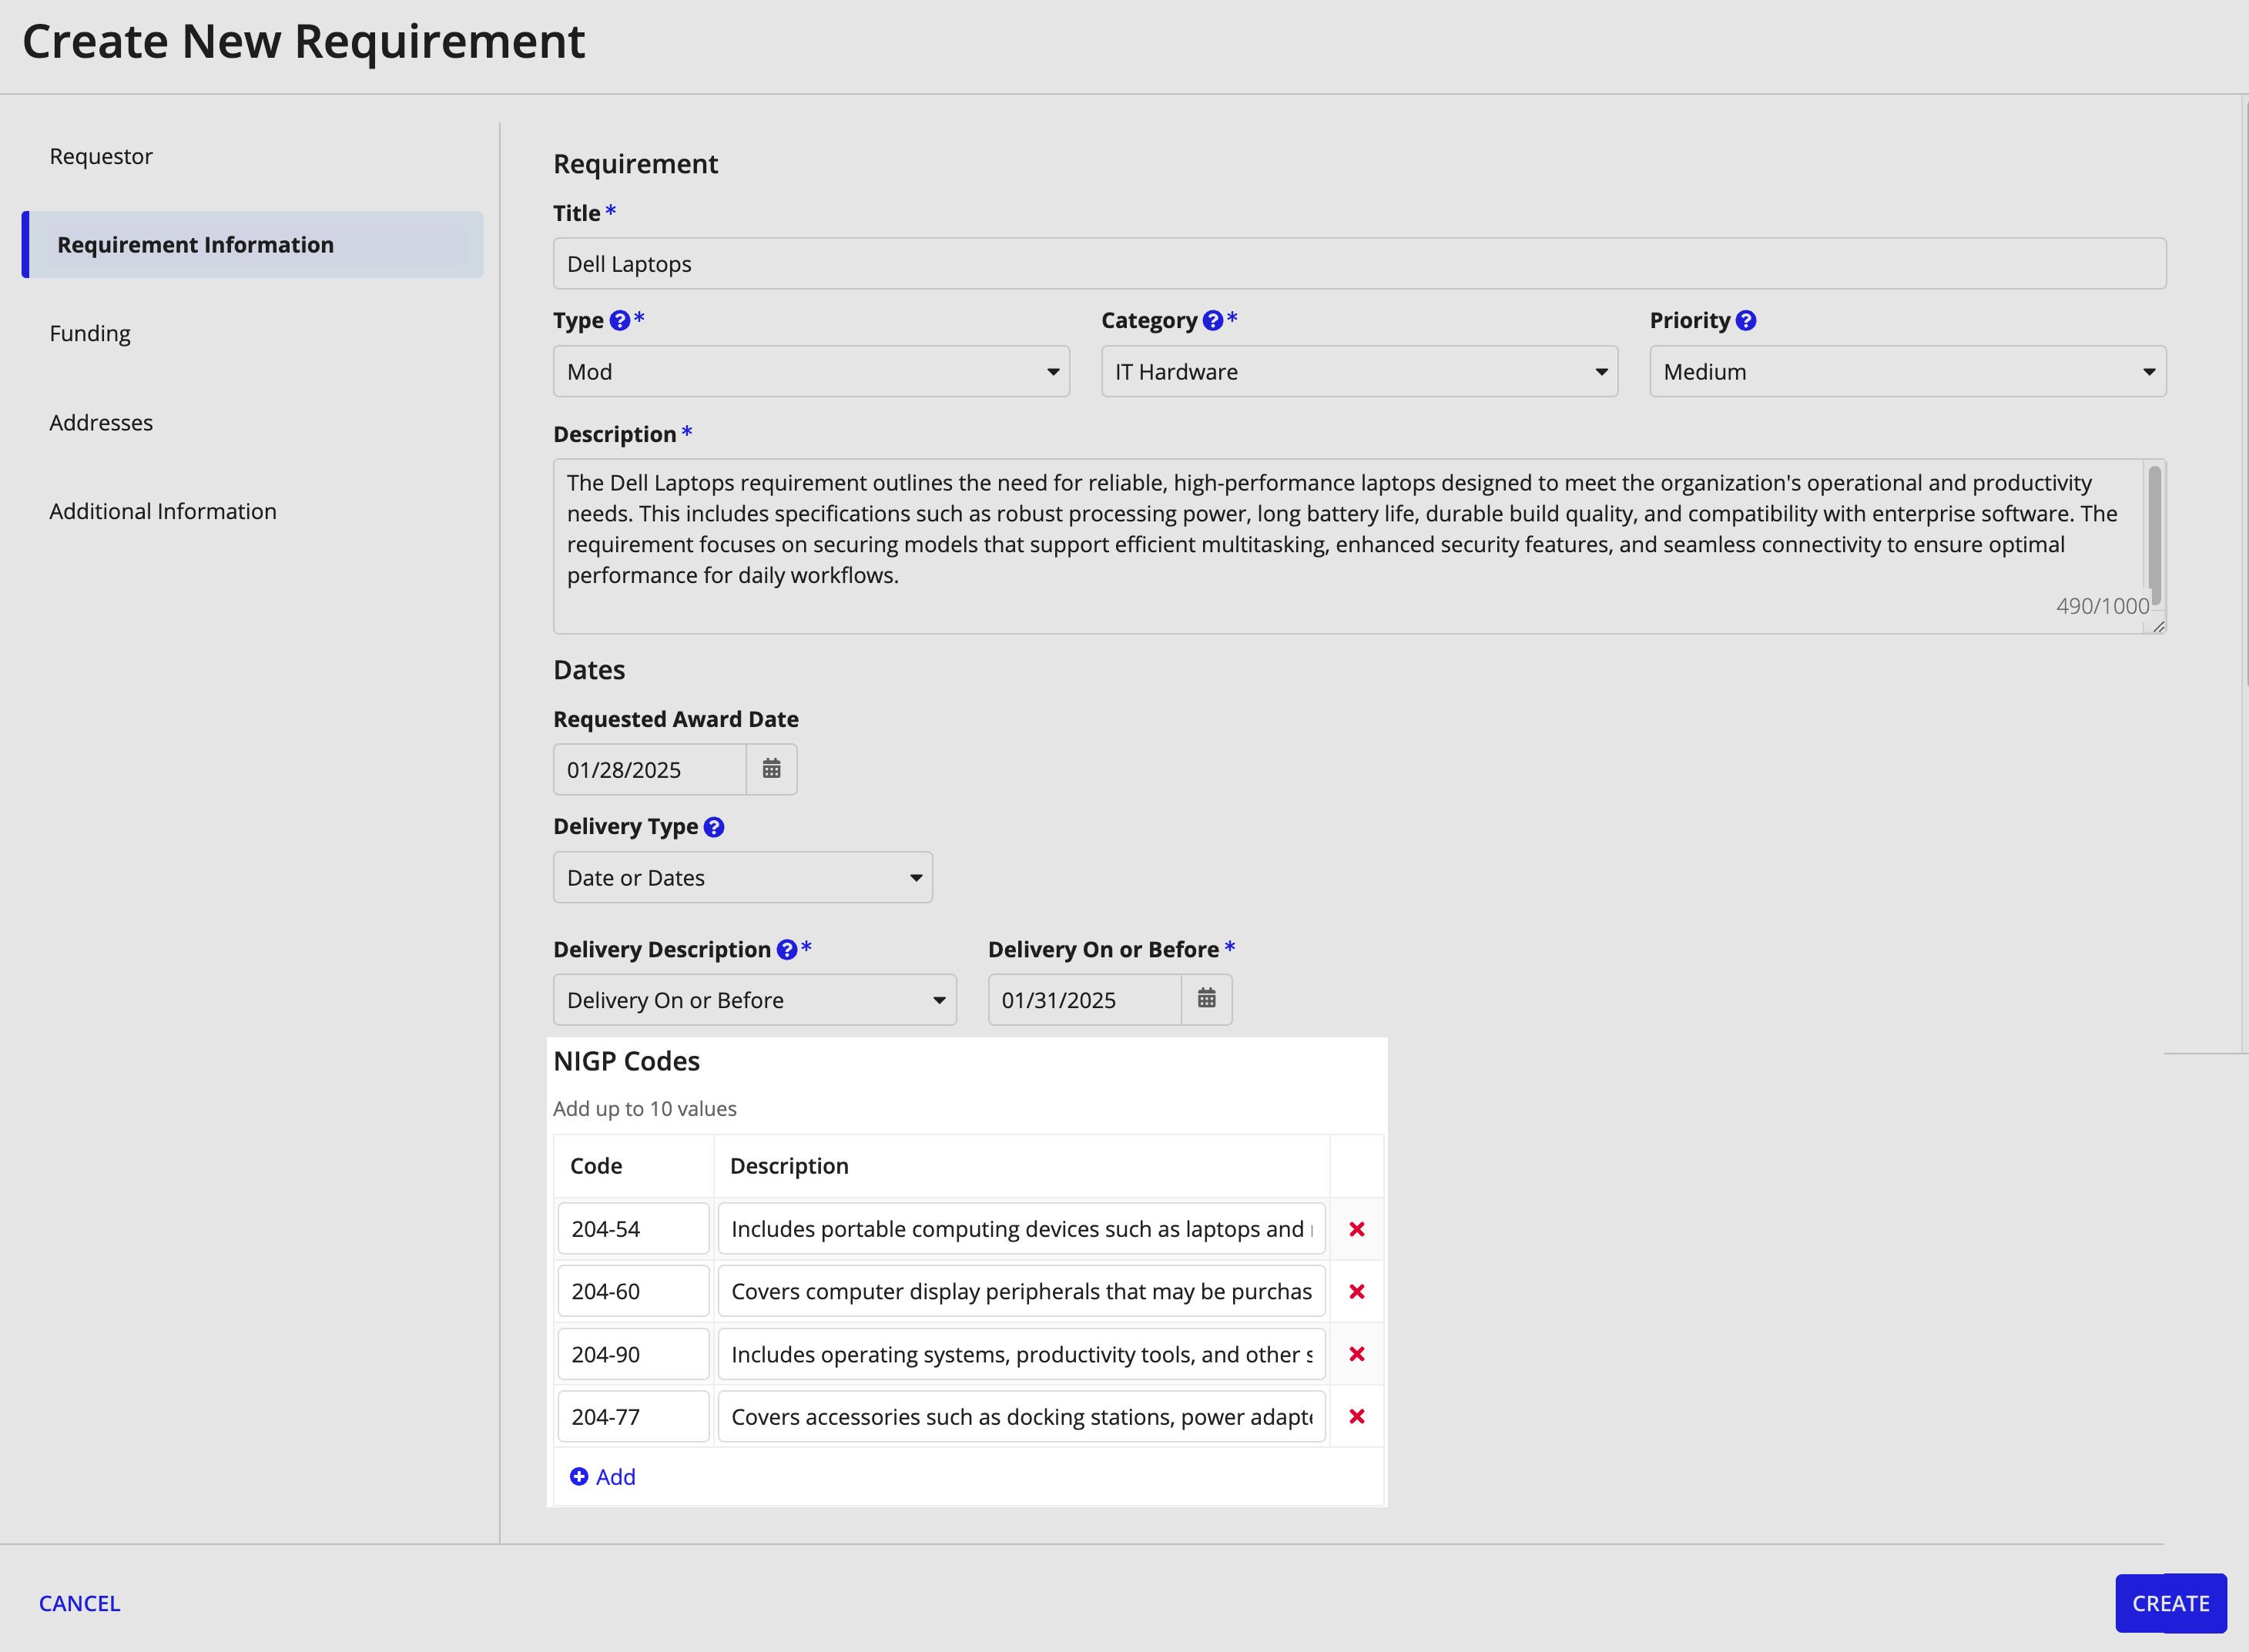
Task: Click the computer display peripherals description field
Action: click(x=1021, y=1290)
